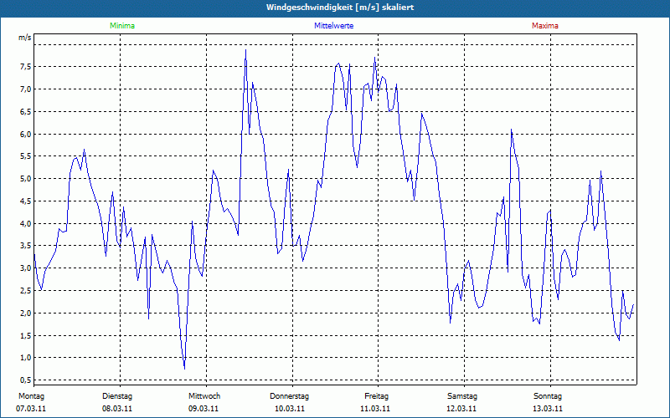
Task: Click the 5,0 y-axis value
Action: click(x=25, y=179)
